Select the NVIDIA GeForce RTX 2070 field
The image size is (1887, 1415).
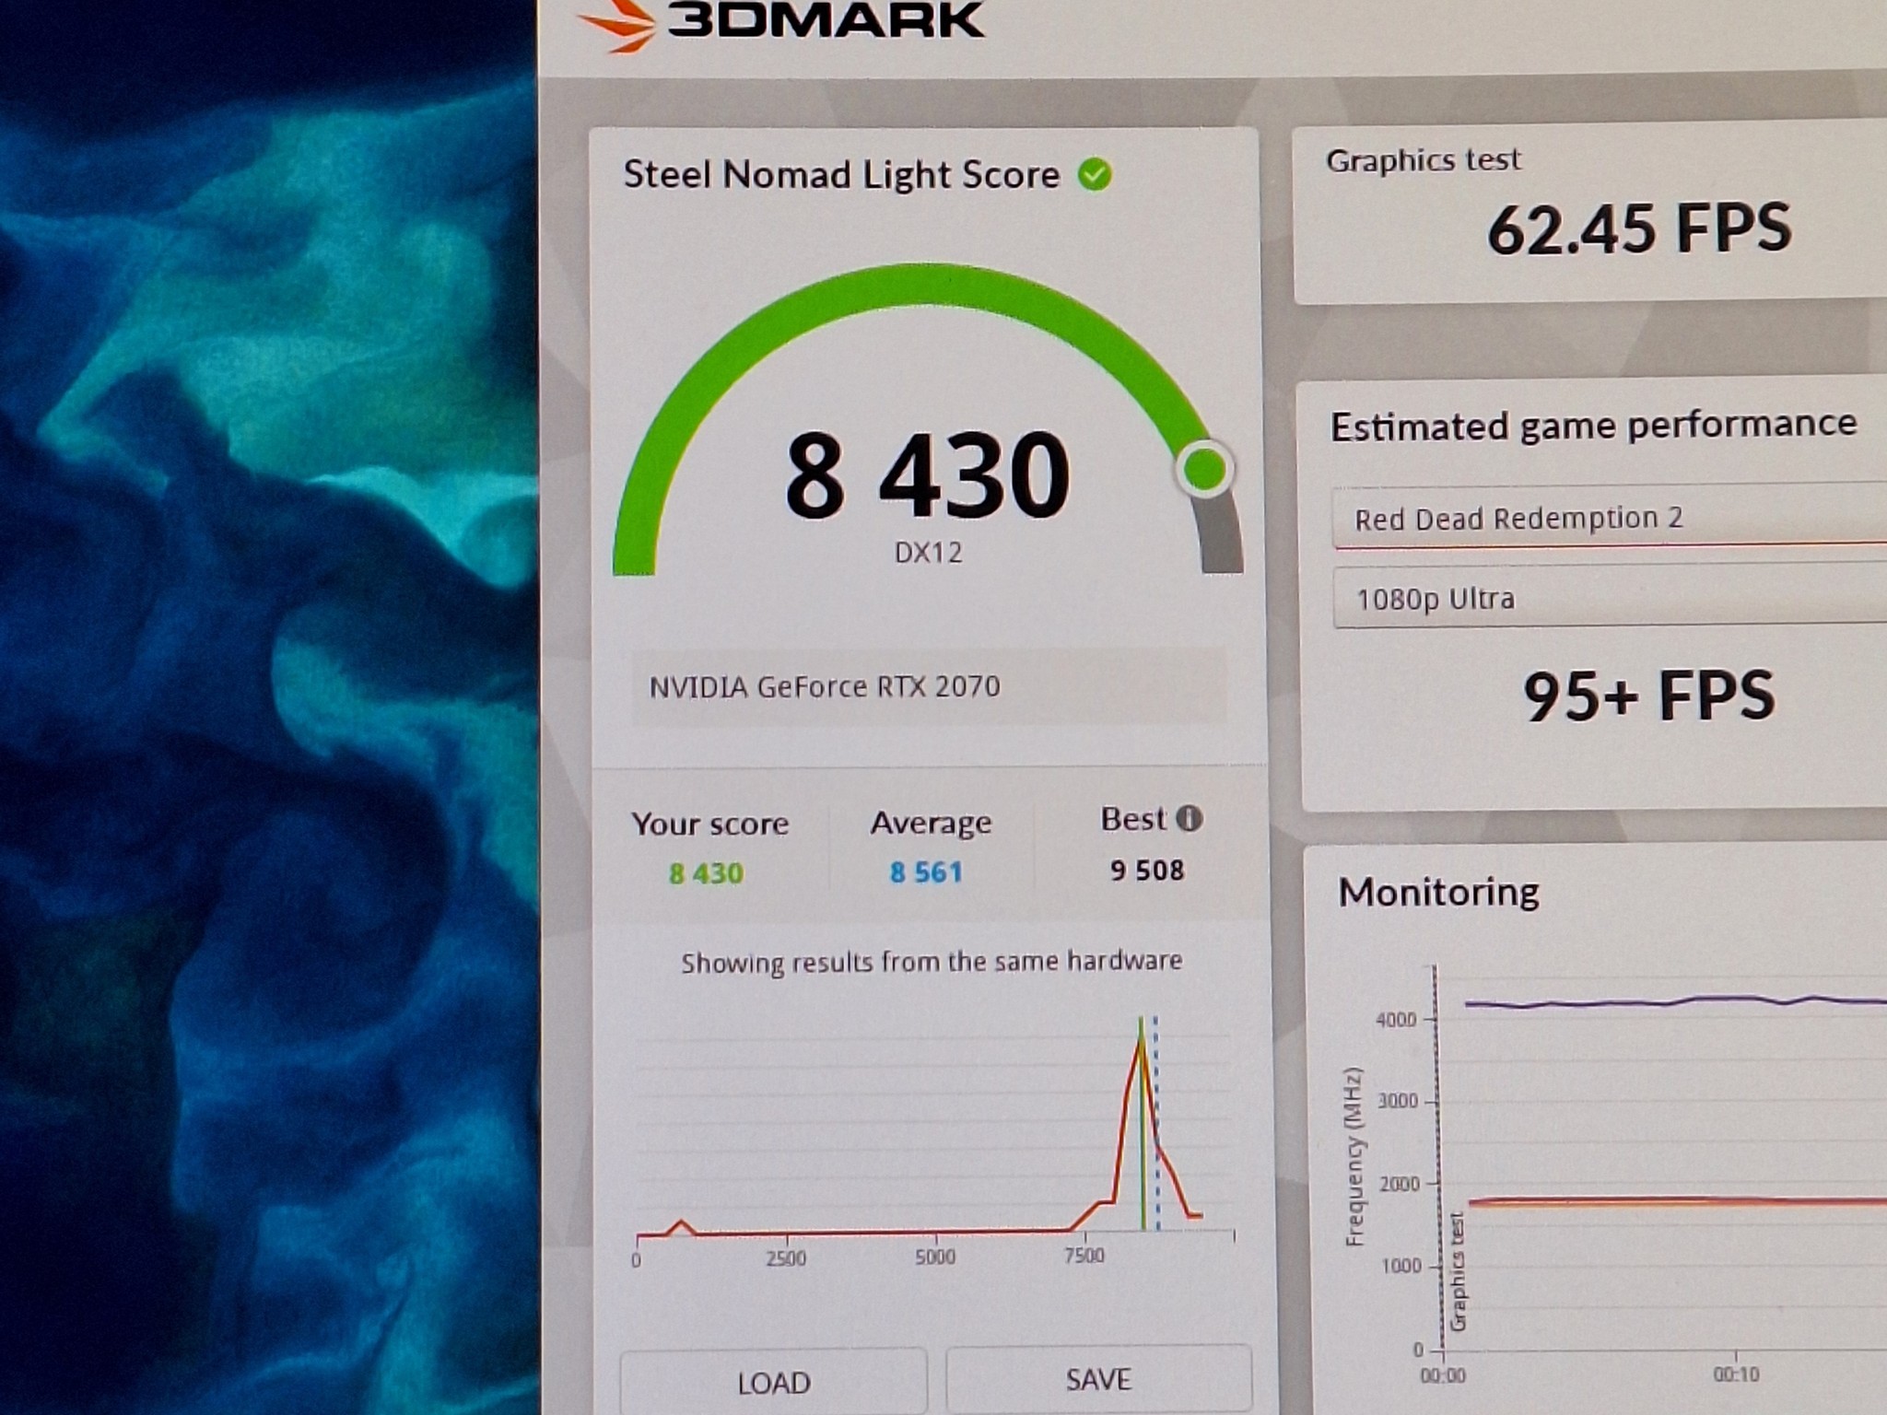click(929, 687)
